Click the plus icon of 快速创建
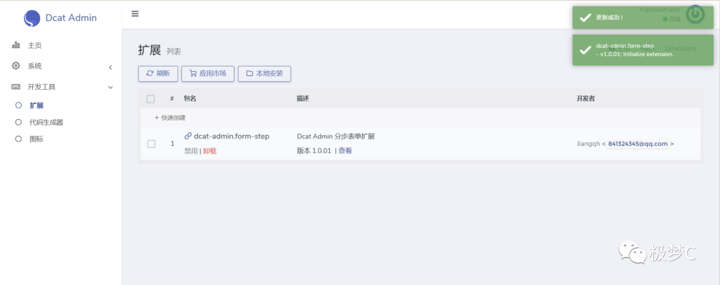The width and height of the screenshot is (720, 285). (157, 118)
